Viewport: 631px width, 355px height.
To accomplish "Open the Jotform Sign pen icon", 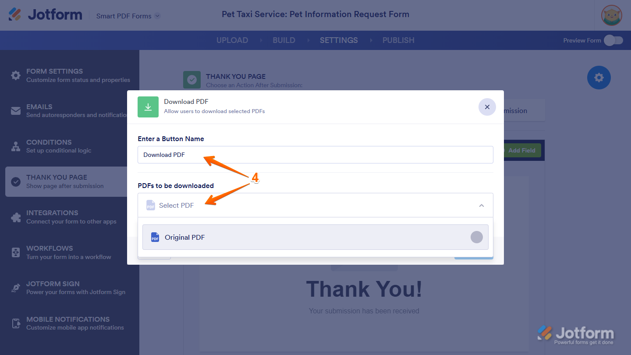I will click(x=16, y=288).
